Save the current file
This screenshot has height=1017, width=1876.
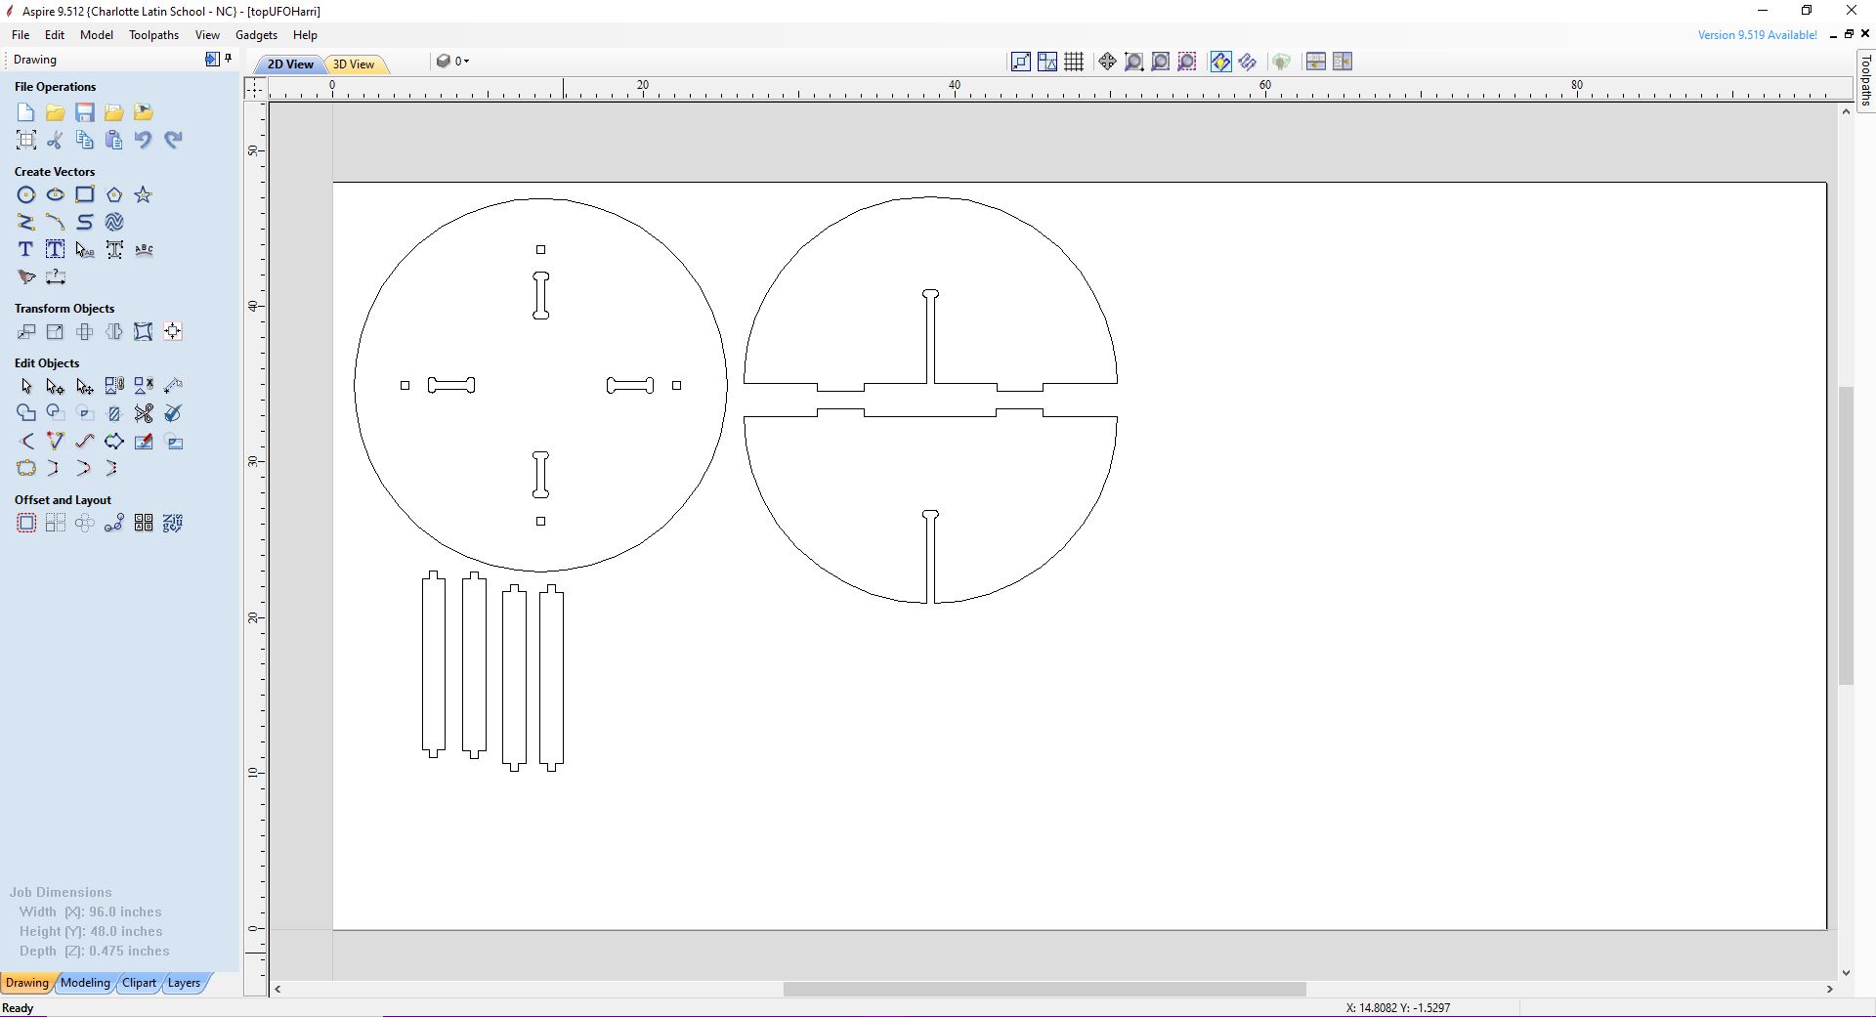(85, 112)
